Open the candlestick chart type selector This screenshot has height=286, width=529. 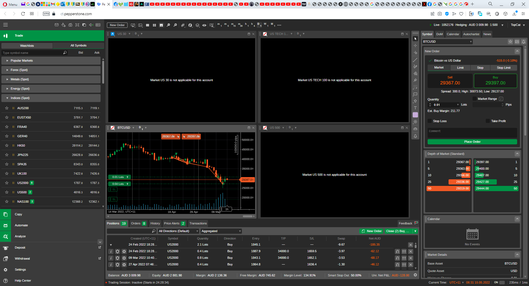pos(183,25)
